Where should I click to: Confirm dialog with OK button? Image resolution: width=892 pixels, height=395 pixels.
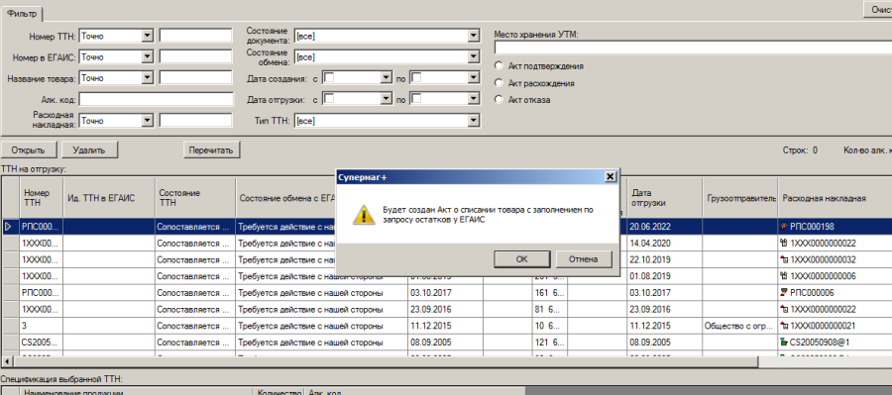[521, 259]
